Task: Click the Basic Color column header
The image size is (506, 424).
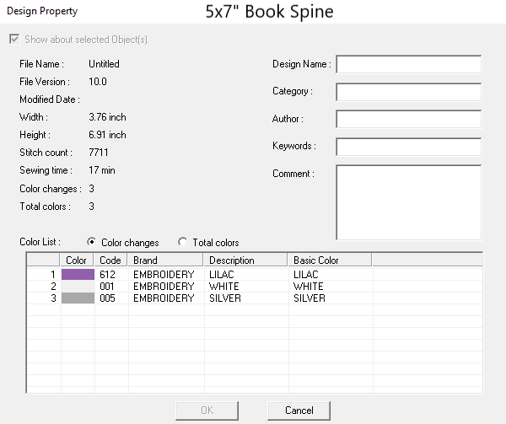Action: pyautogui.click(x=330, y=260)
